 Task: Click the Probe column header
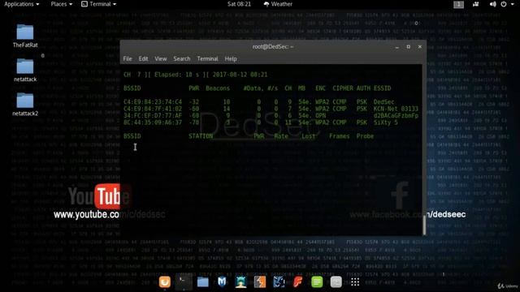click(365, 136)
